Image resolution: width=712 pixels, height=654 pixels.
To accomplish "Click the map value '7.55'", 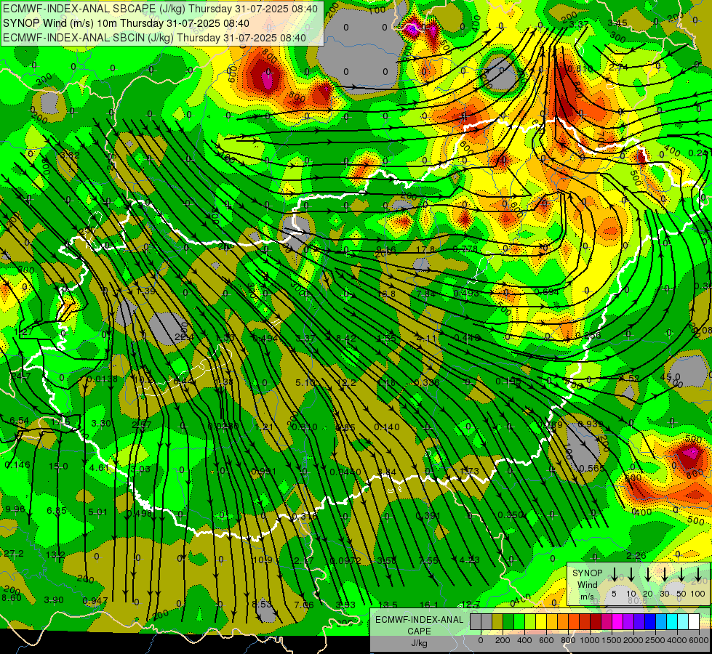I will coord(428,560).
